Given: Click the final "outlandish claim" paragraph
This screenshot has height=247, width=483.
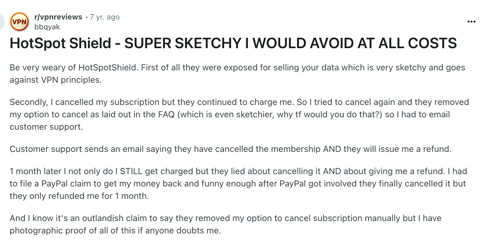Looking at the screenshot, I should (x=226, y=224).
